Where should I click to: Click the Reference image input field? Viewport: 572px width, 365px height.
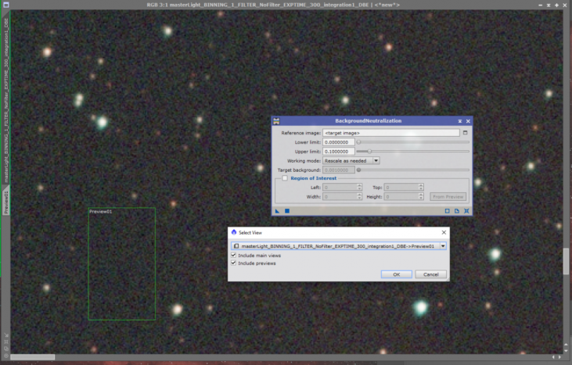click(391, 133)
